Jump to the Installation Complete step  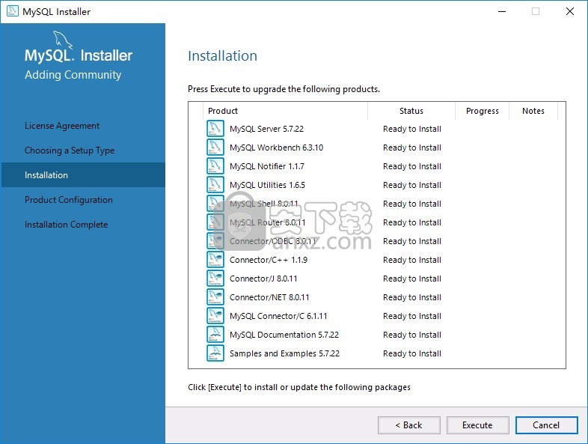66,225
